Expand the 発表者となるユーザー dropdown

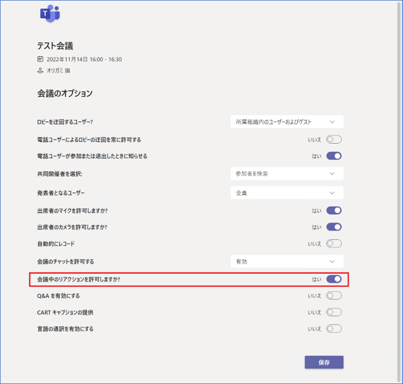pyautogui.click(x=286, y=193)
